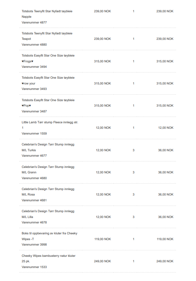The width and height of the screenshot is (196, 281).
Task: Click the Totsbots Teenyfit Star Napple product name
Action: coord(47,14)
